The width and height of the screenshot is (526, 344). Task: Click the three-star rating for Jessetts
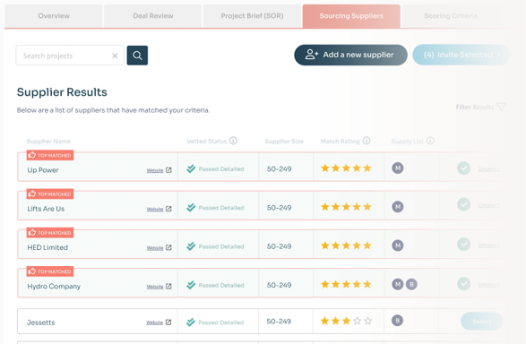[x=346, y=321]
